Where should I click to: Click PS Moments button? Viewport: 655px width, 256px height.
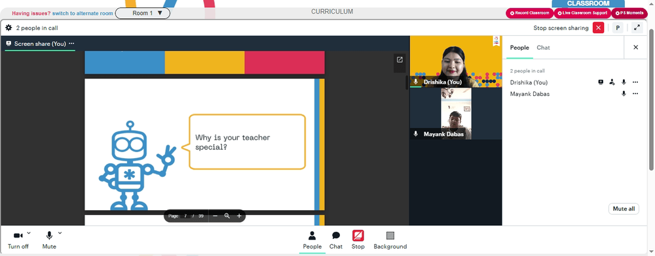(629, 13)
